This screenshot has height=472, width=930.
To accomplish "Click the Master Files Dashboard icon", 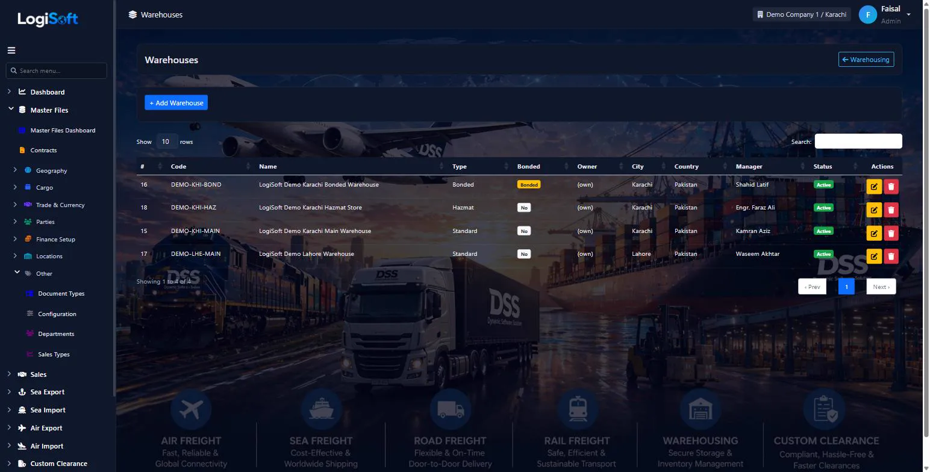I will [x=22, y=130].
